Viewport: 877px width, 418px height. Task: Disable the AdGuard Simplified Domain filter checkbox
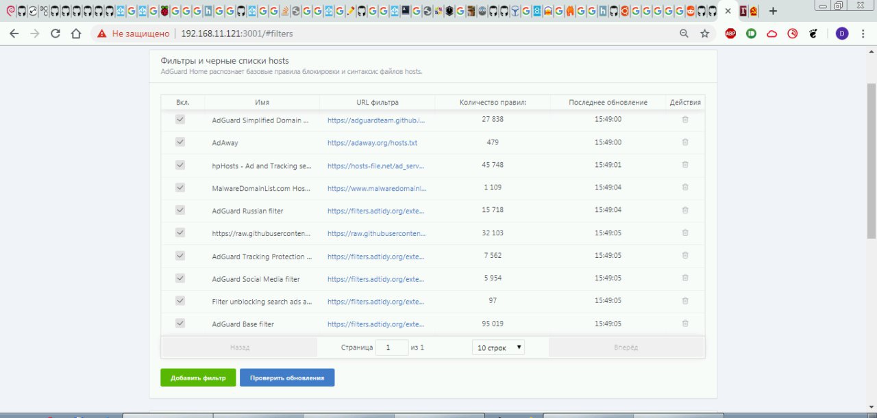coord(180,119)
